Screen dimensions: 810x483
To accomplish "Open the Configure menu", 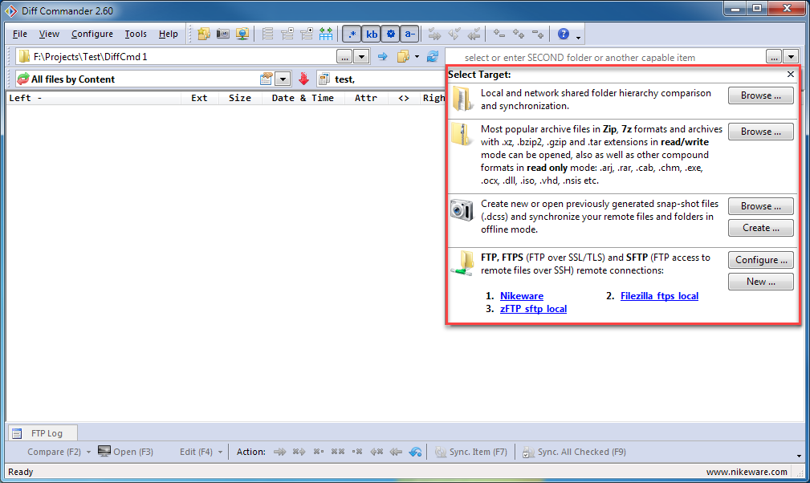I will click(92, 34).
